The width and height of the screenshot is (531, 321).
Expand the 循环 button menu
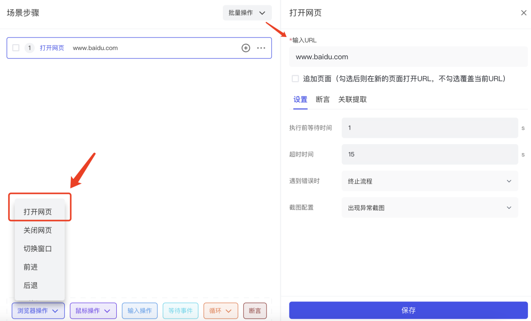220,310
